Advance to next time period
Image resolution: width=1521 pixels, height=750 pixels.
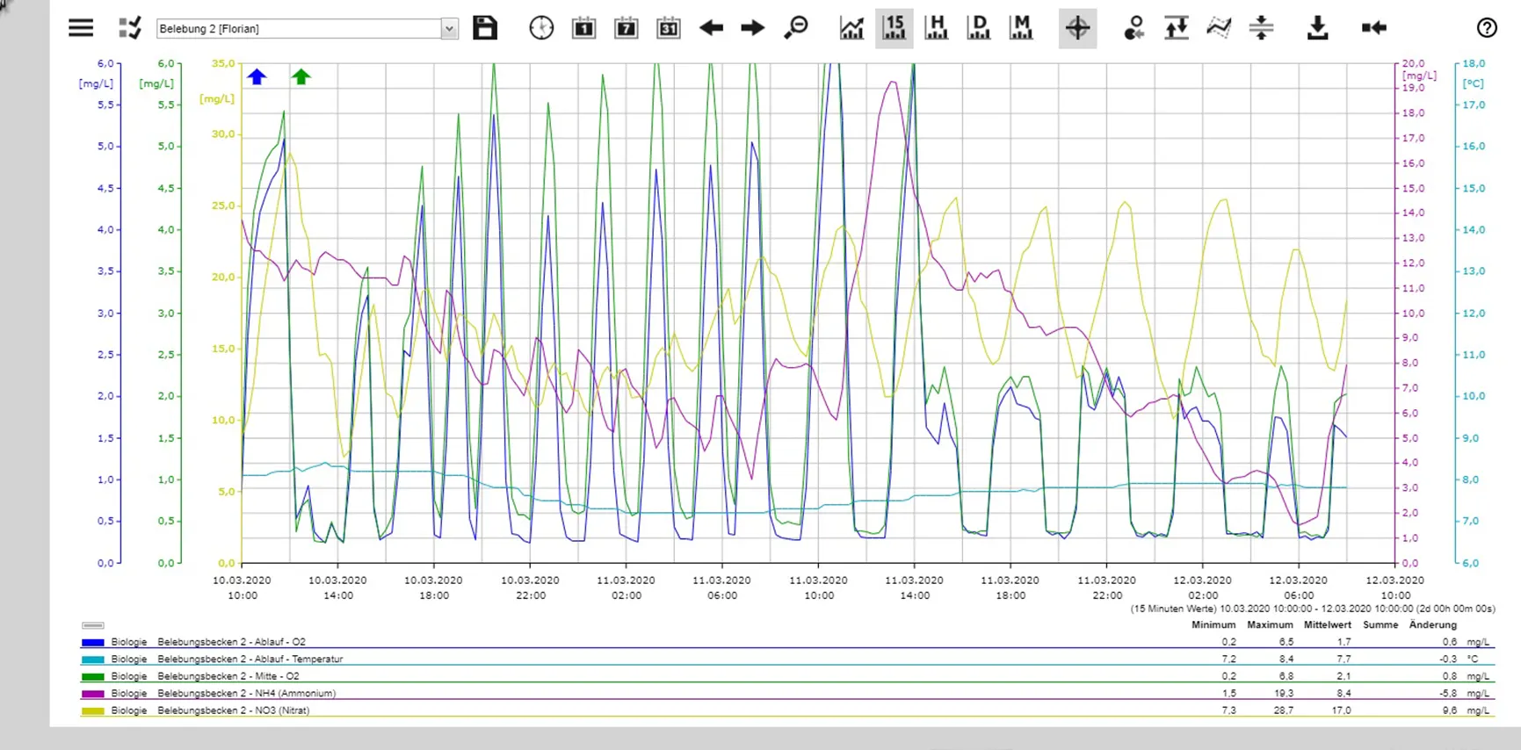(x=752, y=28)
